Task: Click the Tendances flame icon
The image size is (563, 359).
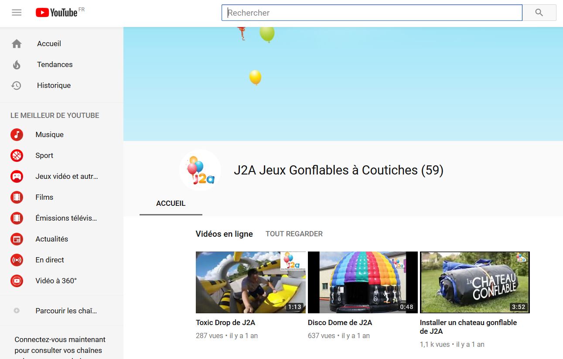Action: coord(17,64)
